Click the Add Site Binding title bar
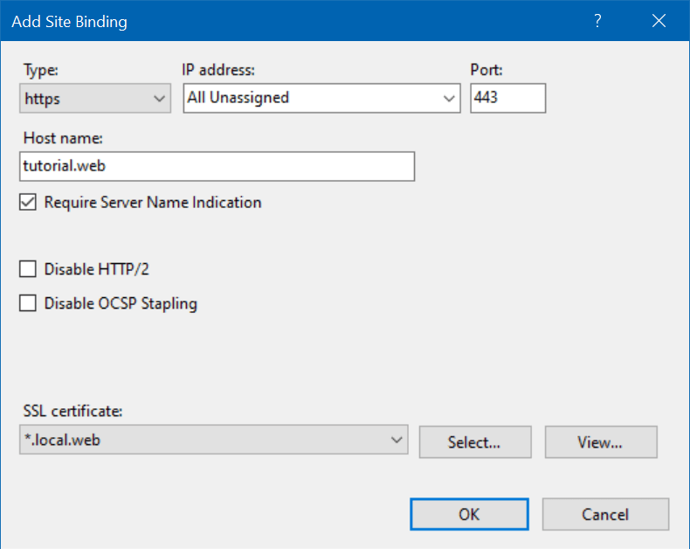 point(262,22)
